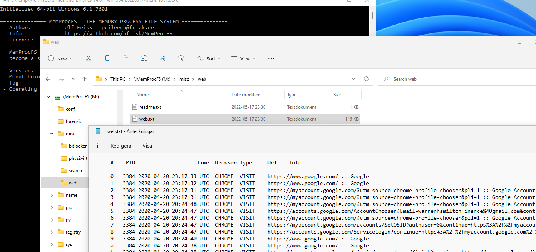Go up one folder with Up arrow

click(85, 79)
